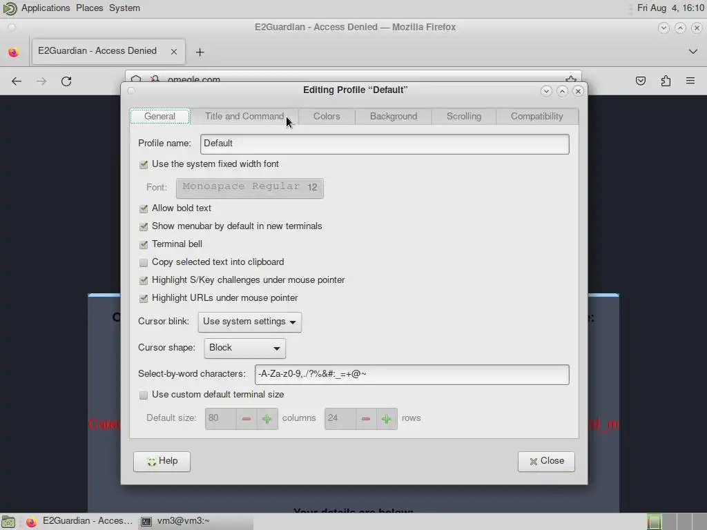Open the Places menu
707x530 pixels.
89,8
